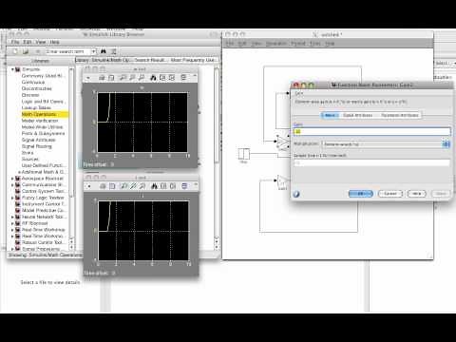Select Zoom tool in lower scope toolbar
The height and width of the screenshot is (342, 456).
pyautogui.click(x=123, y=186)
